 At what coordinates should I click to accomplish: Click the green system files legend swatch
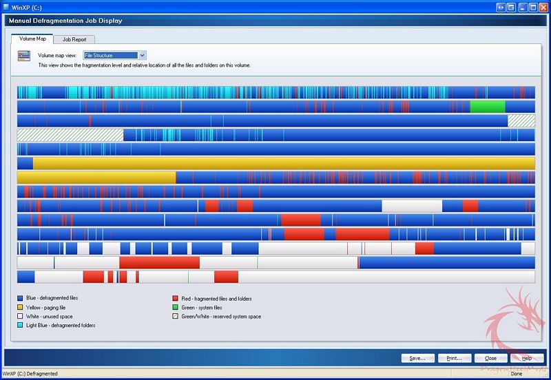176,308
